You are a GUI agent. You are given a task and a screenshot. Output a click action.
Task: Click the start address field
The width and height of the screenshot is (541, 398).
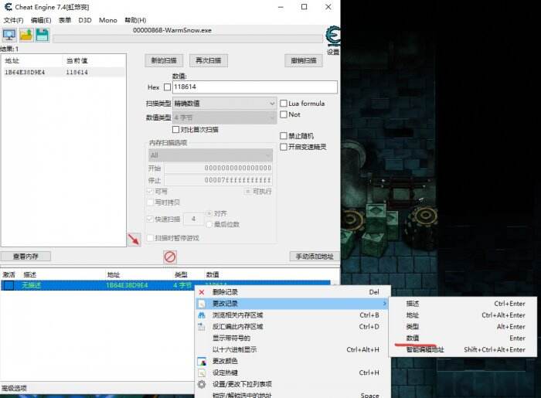pyautogui.click(x=219, y=168)
